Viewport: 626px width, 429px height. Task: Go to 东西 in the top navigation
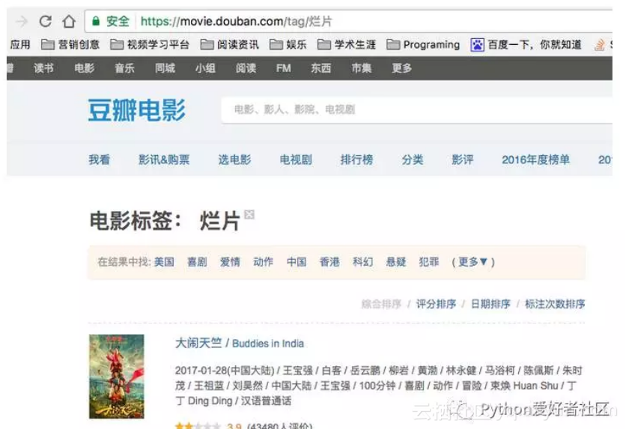click(321, 68)
